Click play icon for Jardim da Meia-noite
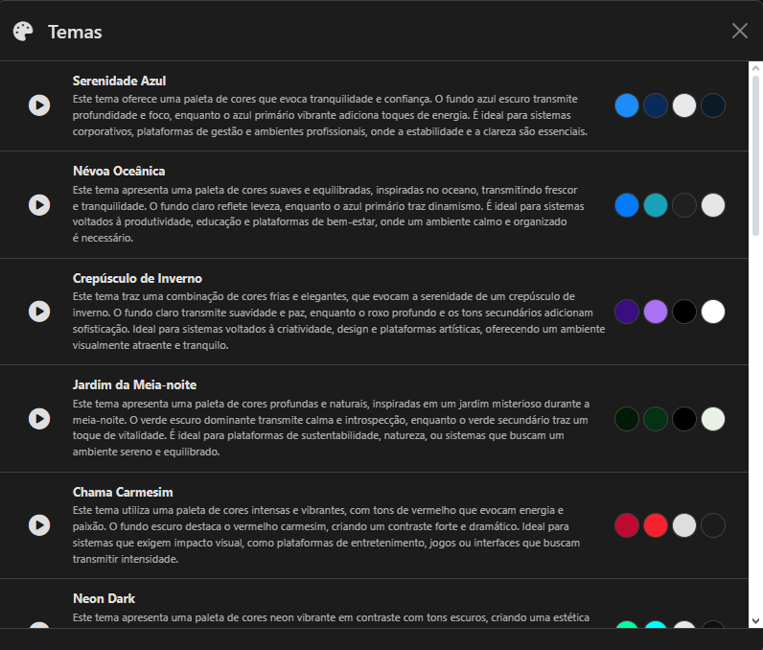The image size is (763, 650). click(x=39, y=418)
